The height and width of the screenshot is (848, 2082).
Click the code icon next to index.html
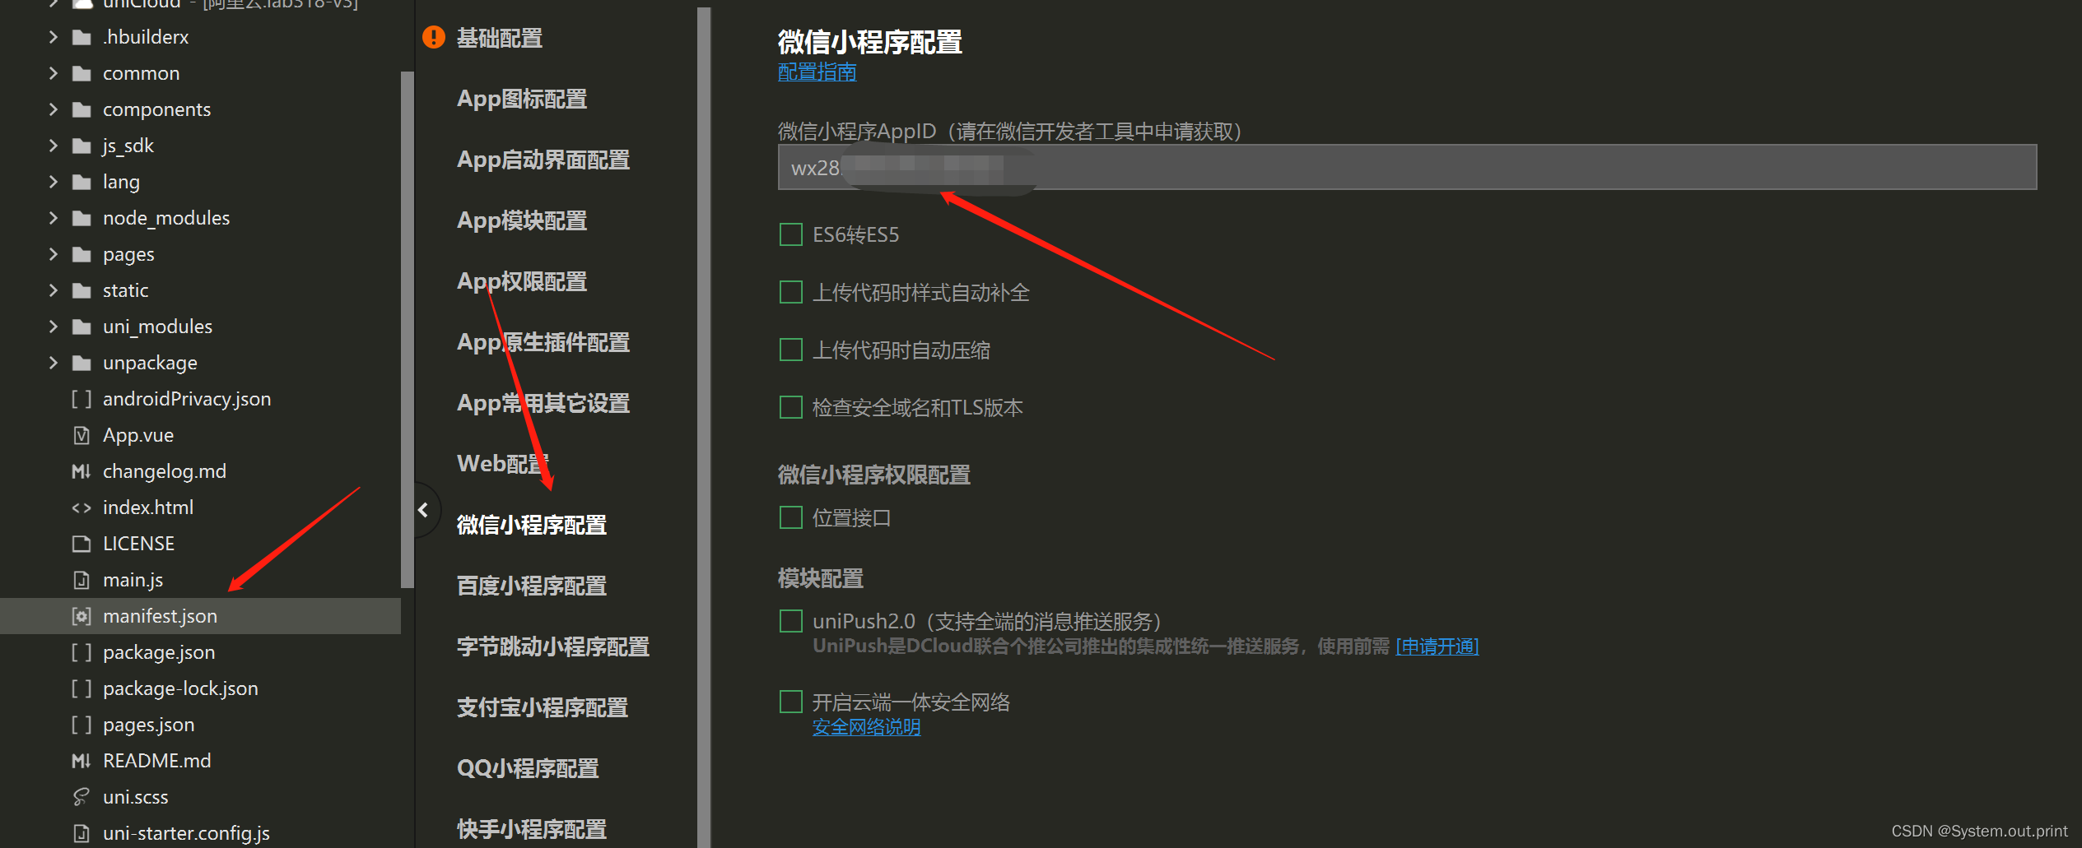(82, 507)
